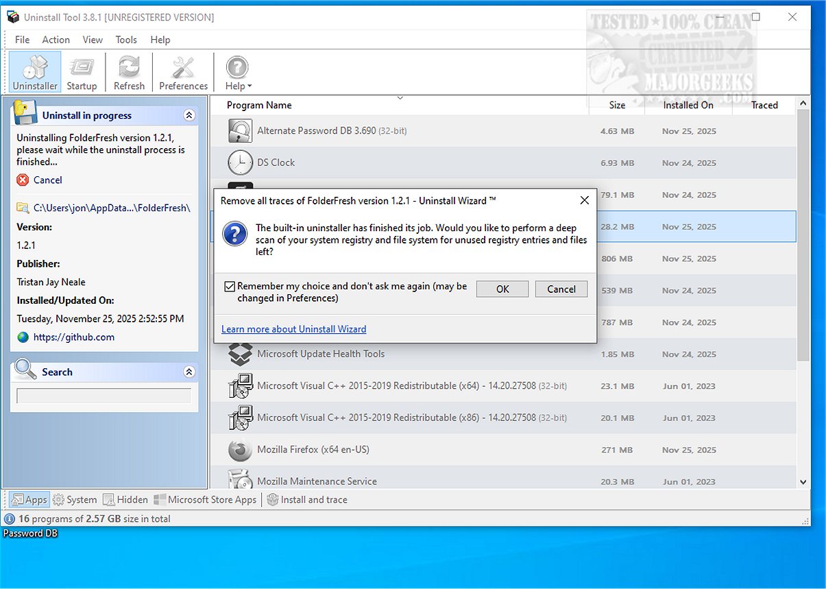The width and height of the screenshot is (826, 589).
Task: Select the Uninstaller toolbar icon
Action: click(x=35, y=72)
